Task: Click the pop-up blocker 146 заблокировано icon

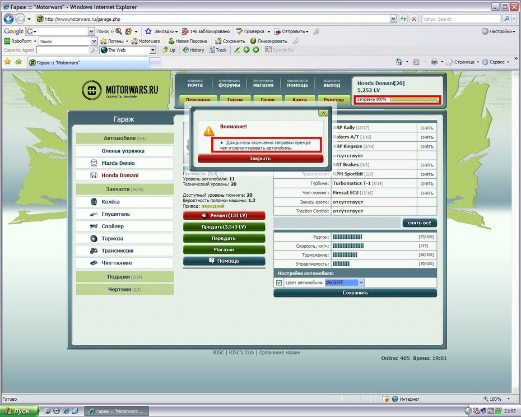Action: click(185, 31)
